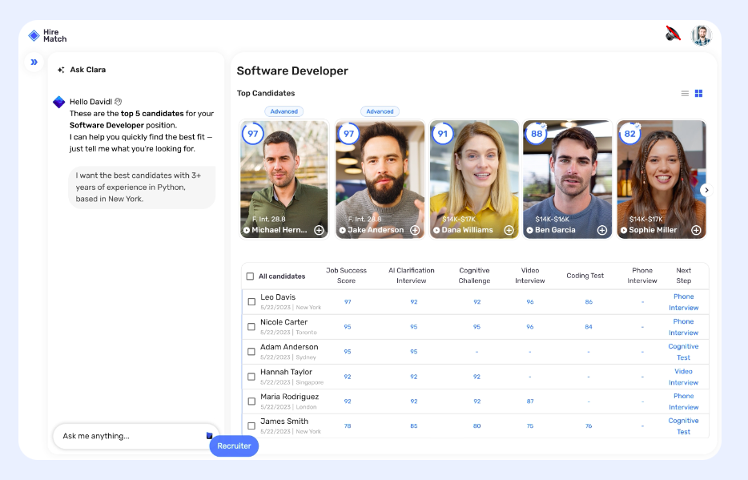
Task: Play Ben Garcia's video
Action: [x=529, y=230]
